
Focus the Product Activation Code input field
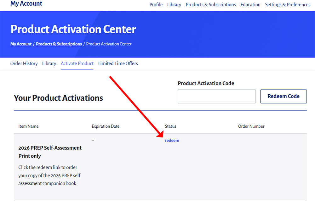click(x=217, y=97)
